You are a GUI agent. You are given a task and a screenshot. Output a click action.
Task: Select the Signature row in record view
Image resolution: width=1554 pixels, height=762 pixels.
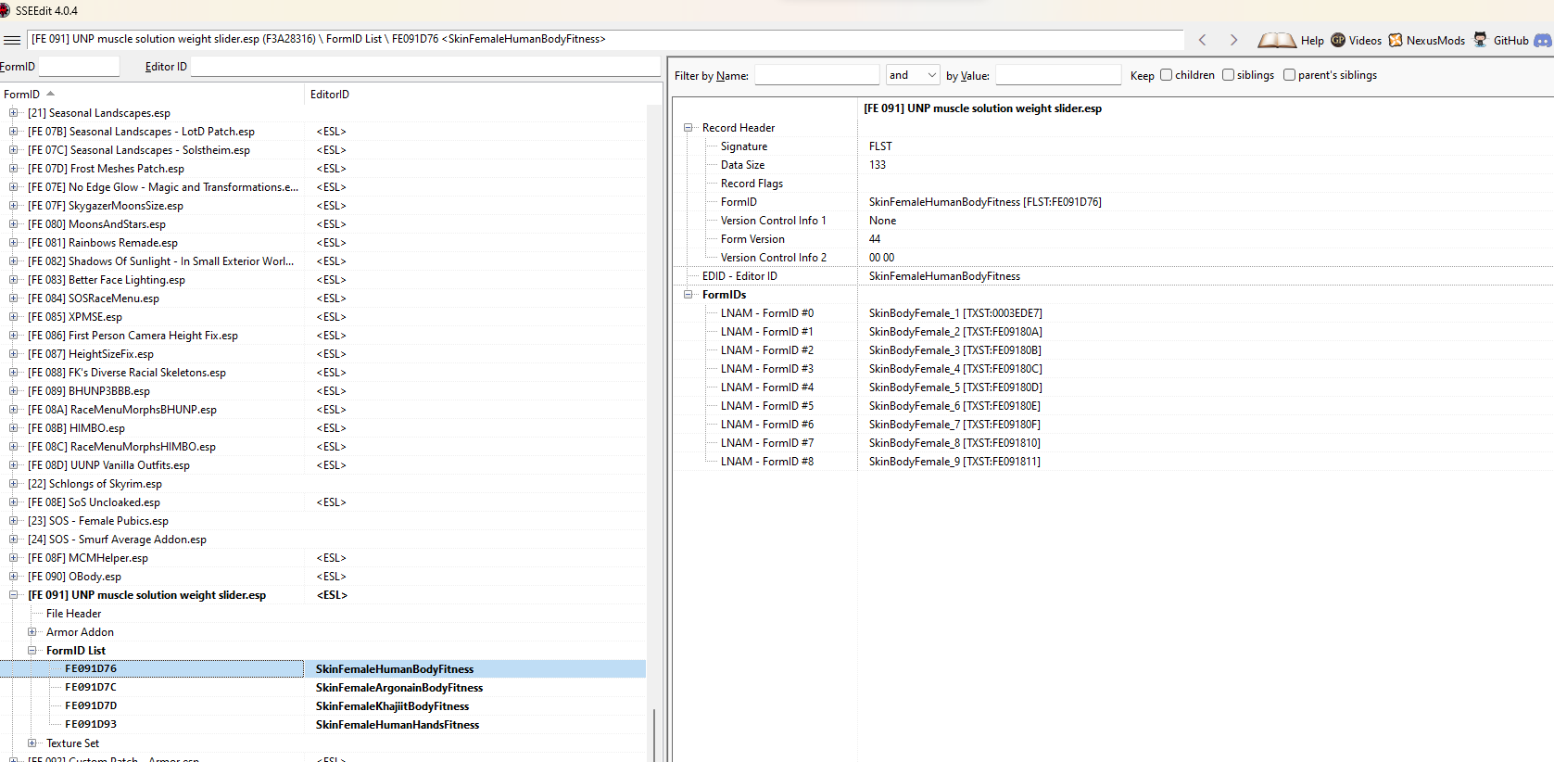[1112, 146]
